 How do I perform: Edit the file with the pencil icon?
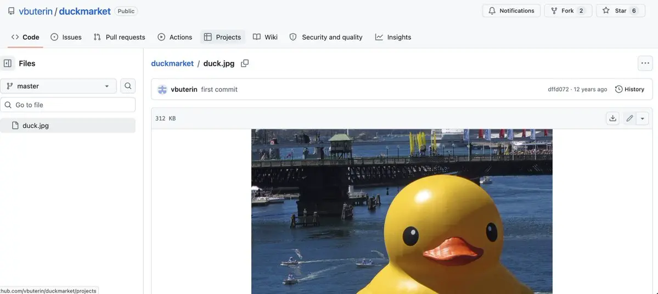pyautogui.click(x=629, y=118)
